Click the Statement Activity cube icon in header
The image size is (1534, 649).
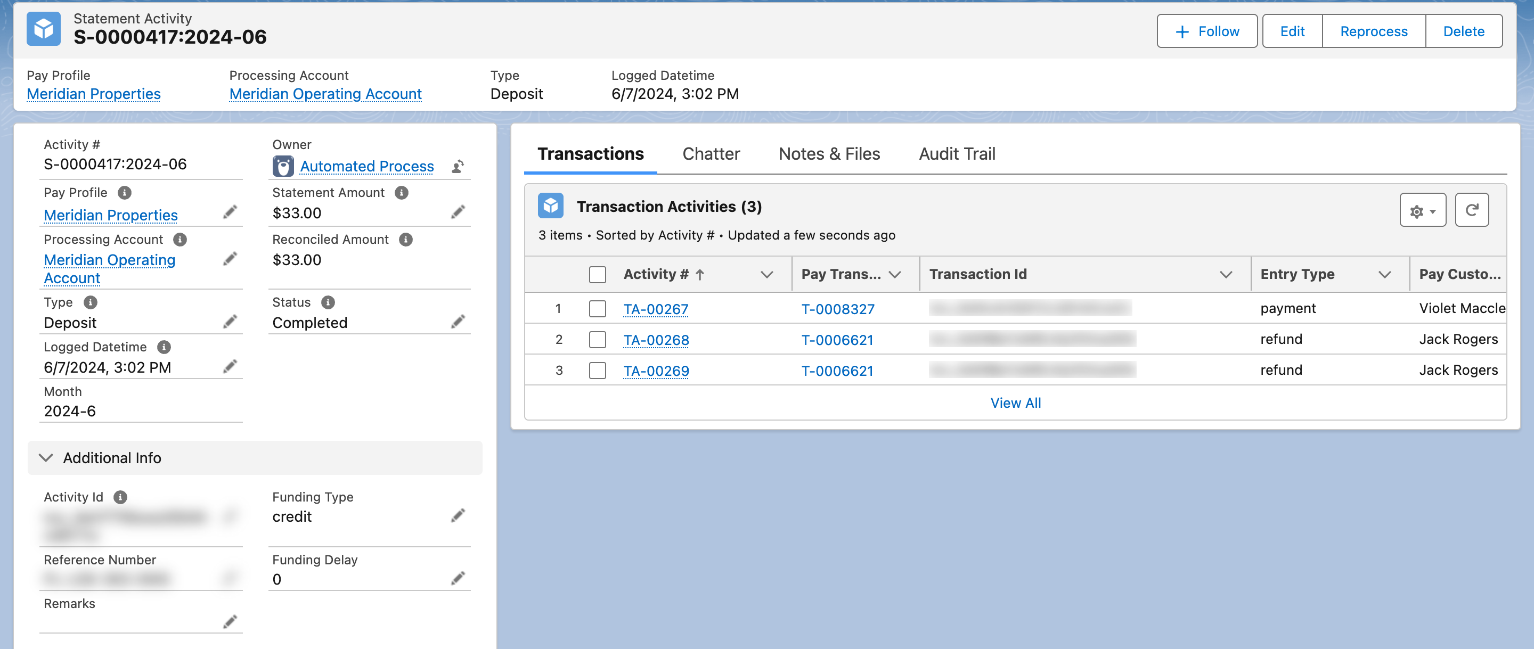(x=44, y=29)
